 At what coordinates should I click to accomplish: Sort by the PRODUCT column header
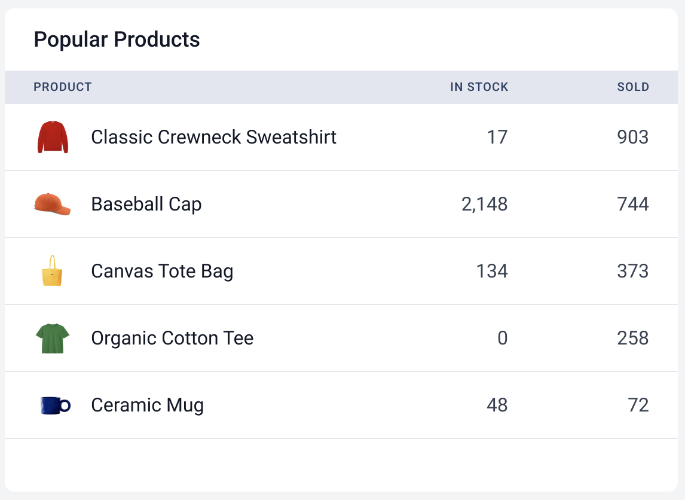[x=63, y=87]
